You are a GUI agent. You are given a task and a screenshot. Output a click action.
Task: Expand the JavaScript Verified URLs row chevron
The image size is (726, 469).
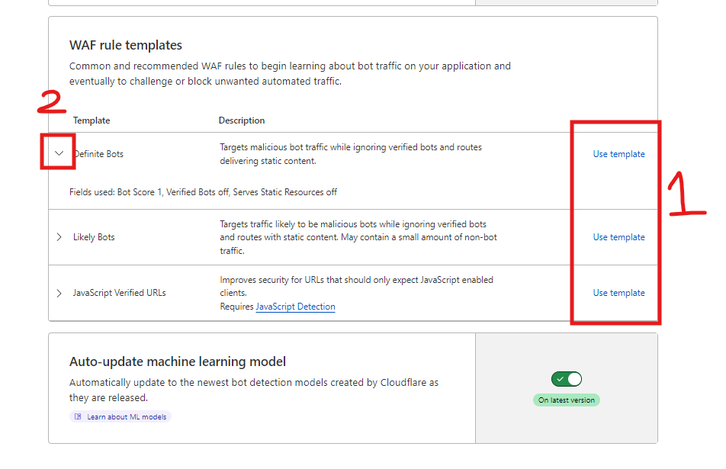tap(59, 293)
